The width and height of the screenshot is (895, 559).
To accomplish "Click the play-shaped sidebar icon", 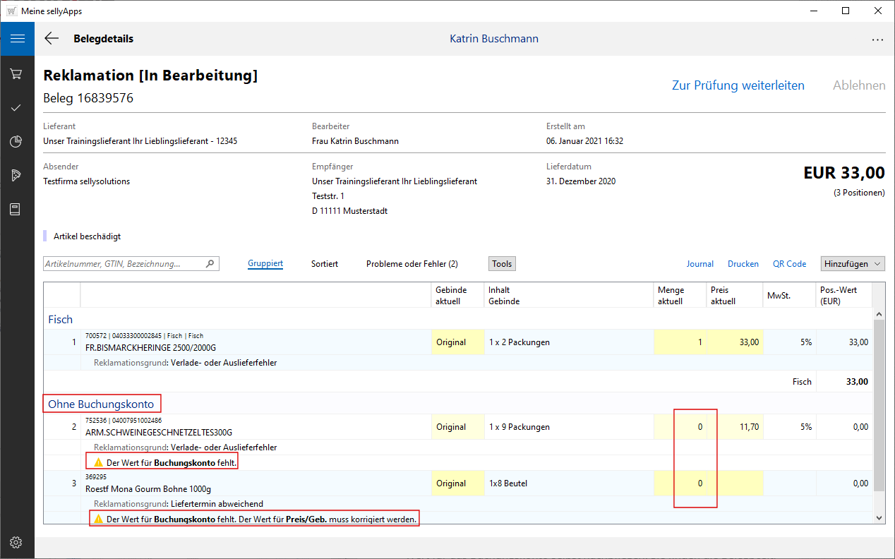I will pos(17,175).
